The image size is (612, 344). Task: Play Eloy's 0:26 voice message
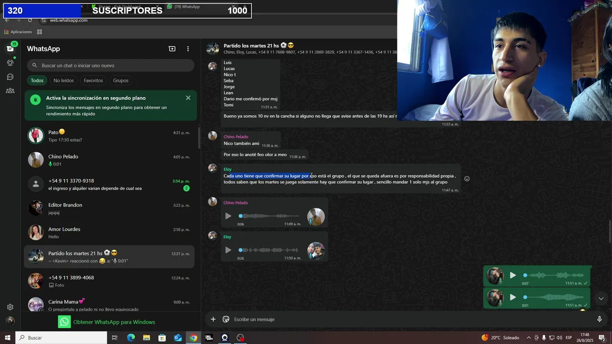(228, 250)
